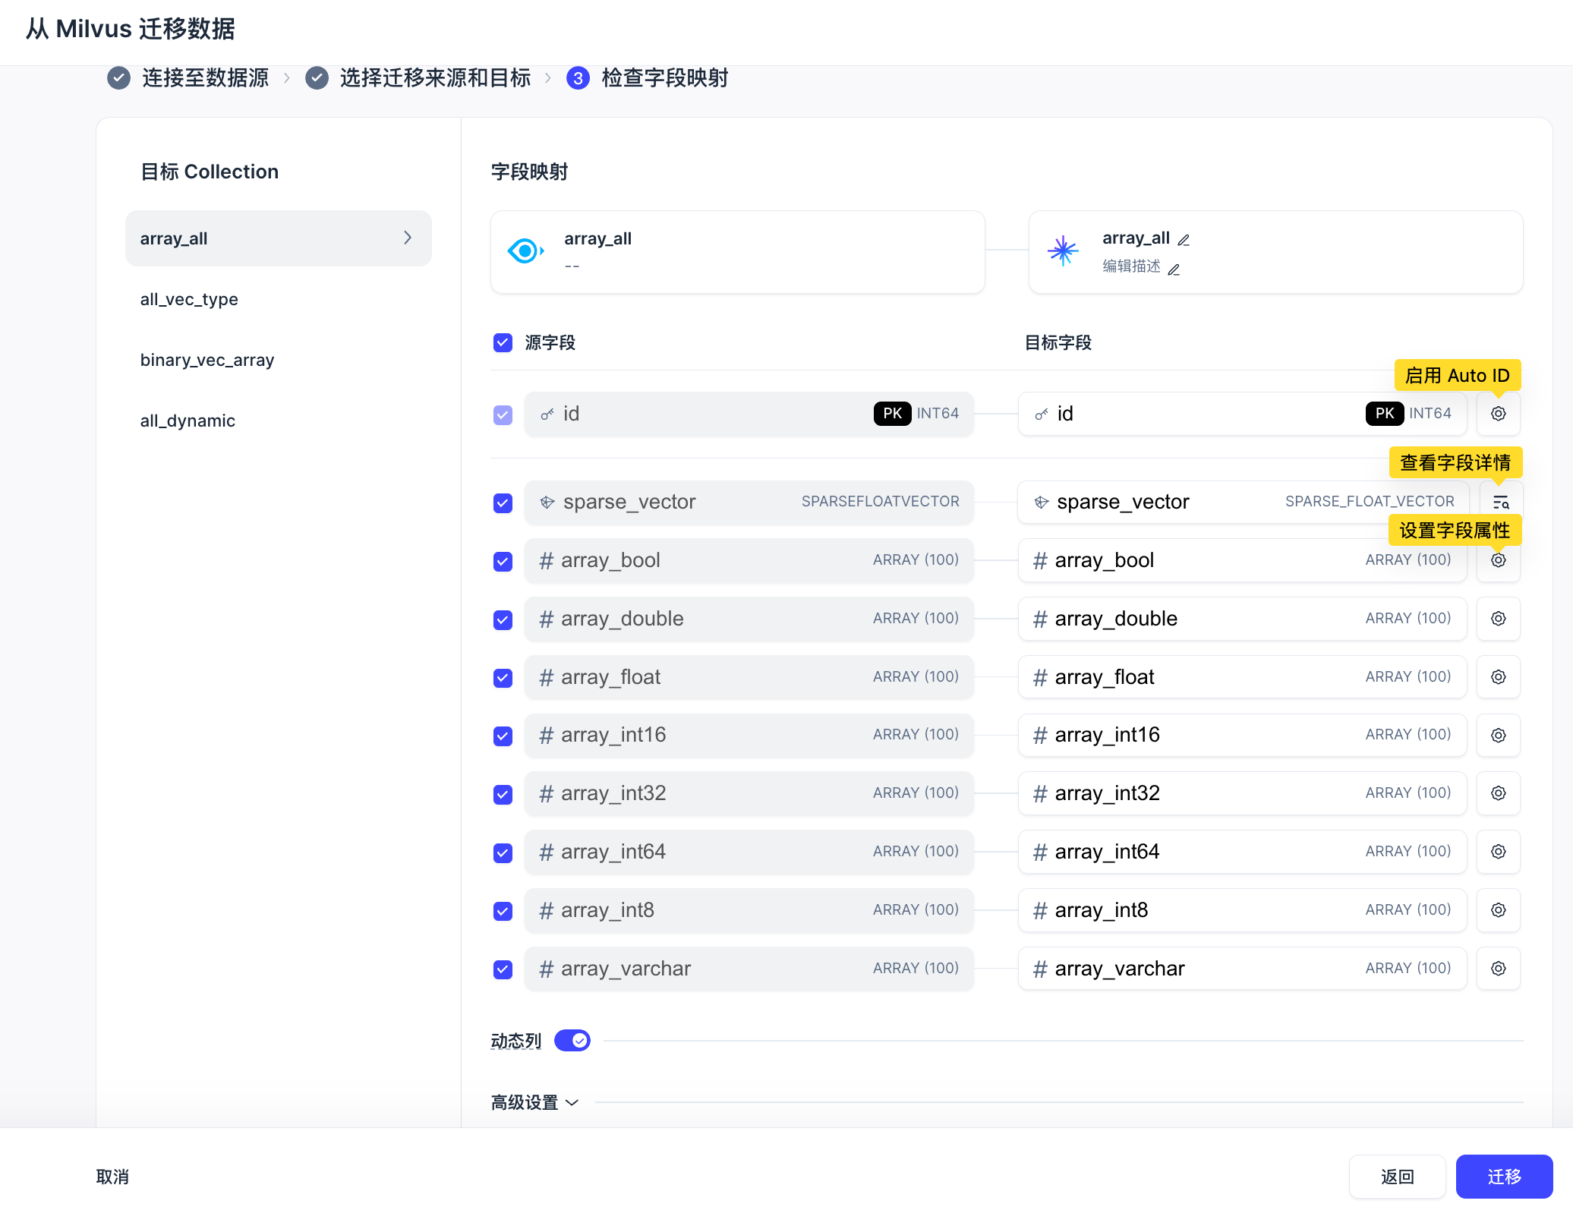Click the disabled id field checkbox
This screenshot has height=1207, width=1573.
pos(503,415)
